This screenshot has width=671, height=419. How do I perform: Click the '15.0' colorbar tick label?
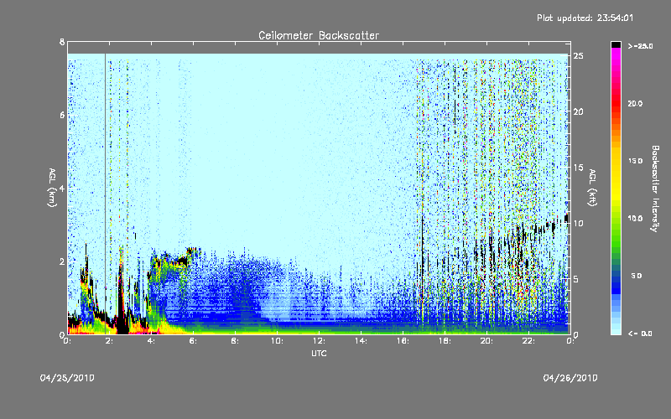(635, 161)
